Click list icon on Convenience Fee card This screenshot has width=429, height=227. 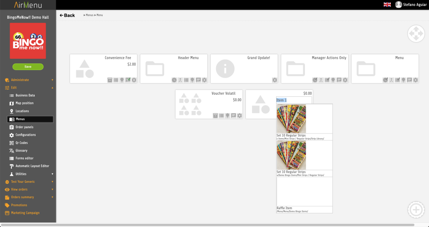[x=116, y=80]
